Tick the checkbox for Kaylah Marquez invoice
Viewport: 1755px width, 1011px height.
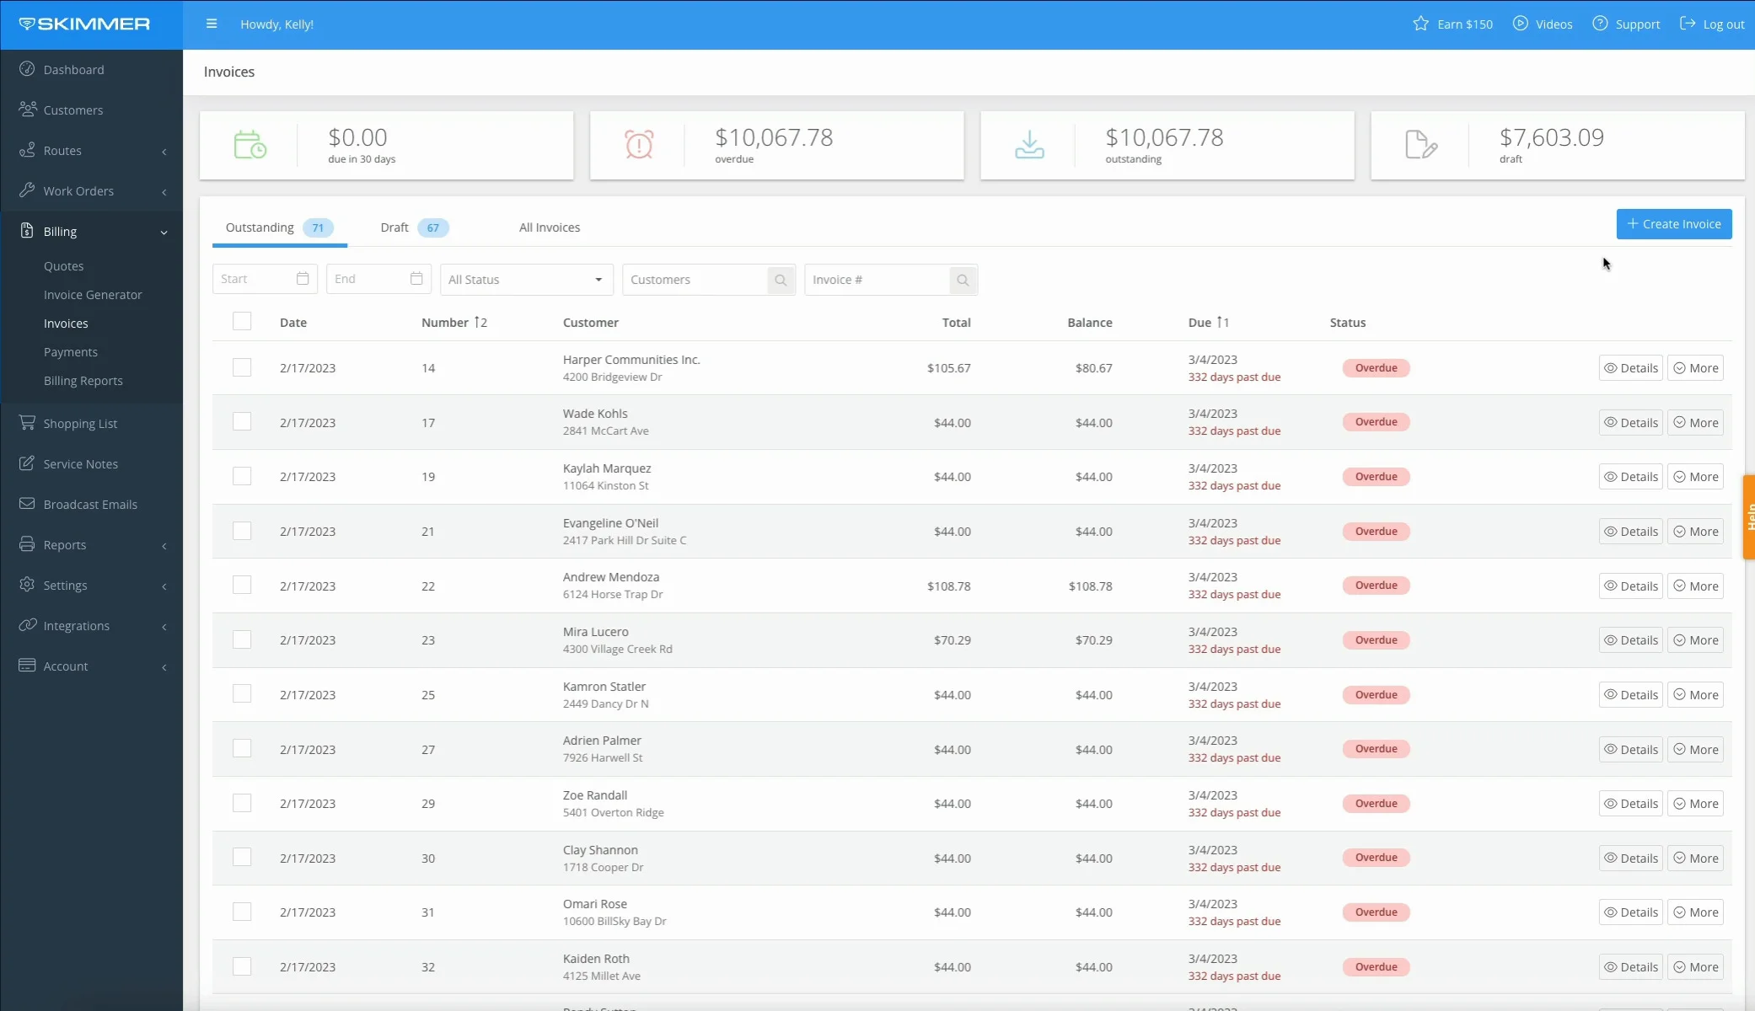coord(242,476)
